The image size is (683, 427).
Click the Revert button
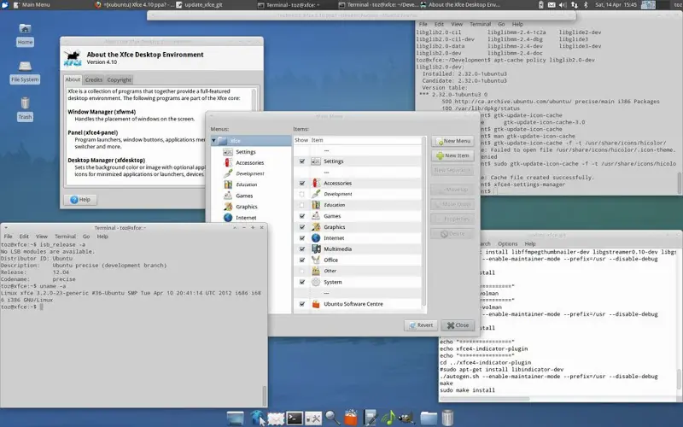421,325
